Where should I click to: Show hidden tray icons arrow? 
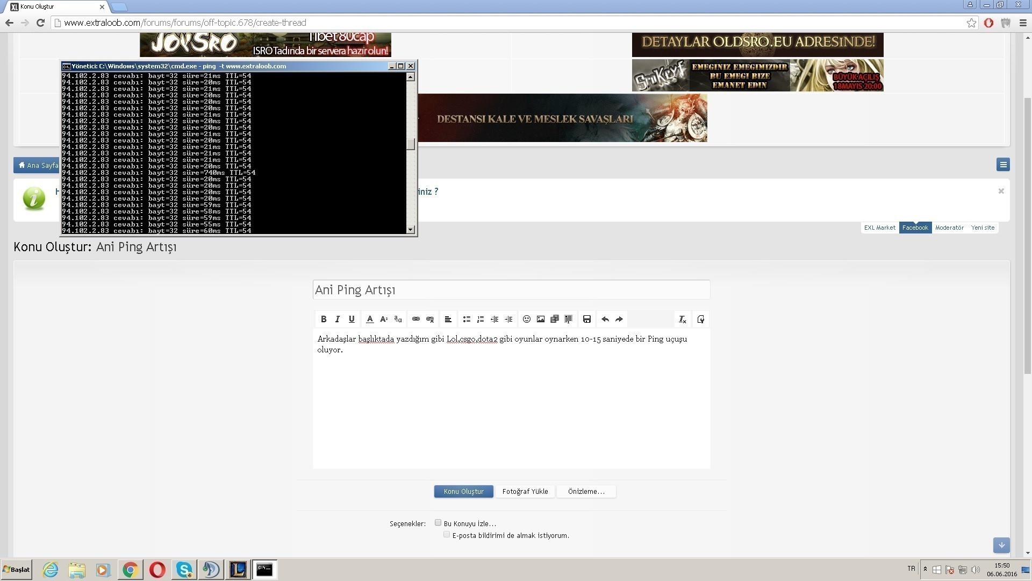pyautogui.click(x=925, y=569)
